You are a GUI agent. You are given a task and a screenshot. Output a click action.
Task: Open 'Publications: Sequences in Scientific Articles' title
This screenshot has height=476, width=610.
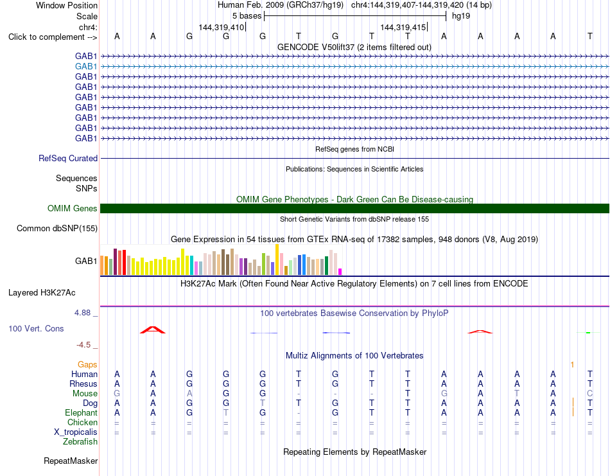coord(354,169)
